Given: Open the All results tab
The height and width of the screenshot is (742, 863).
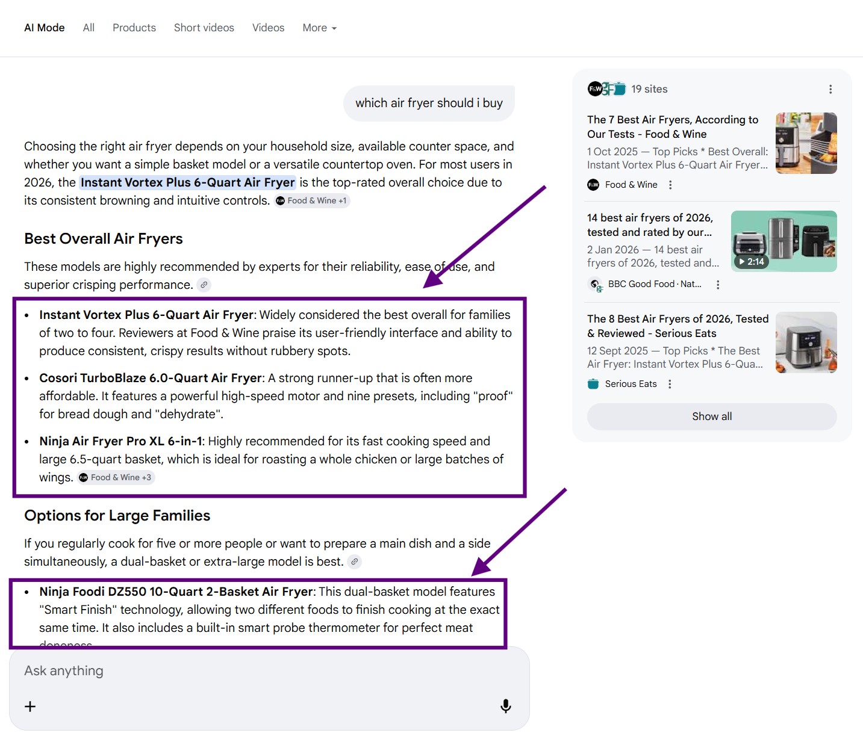Looking at the screenshot, I should coord(89,28).
